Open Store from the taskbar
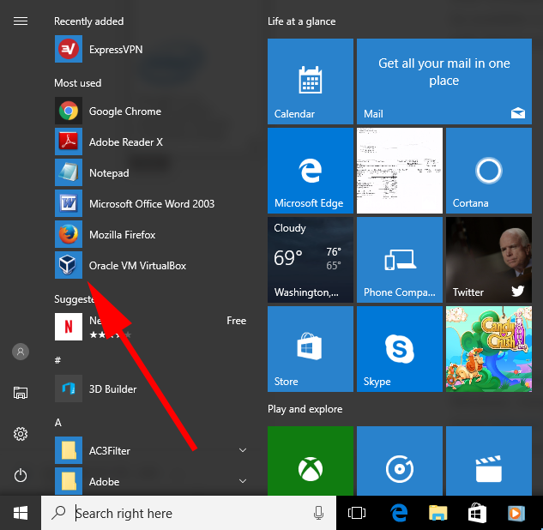 click(477, 513)
